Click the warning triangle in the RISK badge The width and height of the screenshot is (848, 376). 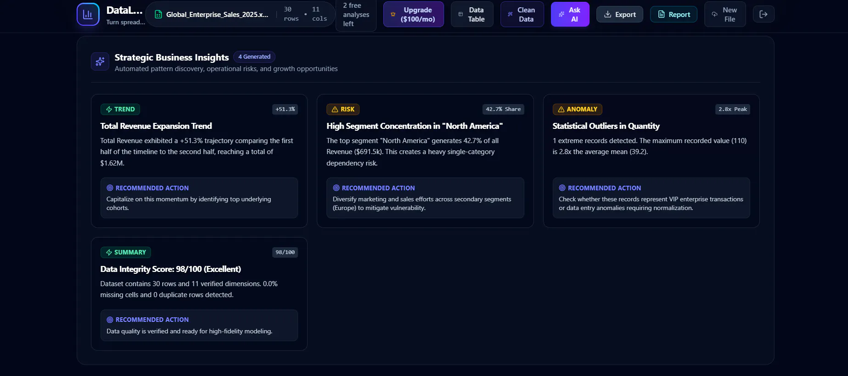pyautogui.click(x=335, y=109)
